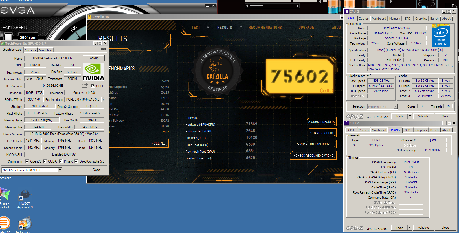Click the Memory Size 32 GBytes value

376,145
